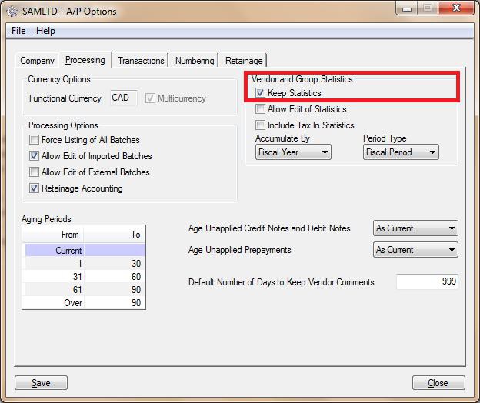Uncheck Allow Edit of Imported Batches

34,156
